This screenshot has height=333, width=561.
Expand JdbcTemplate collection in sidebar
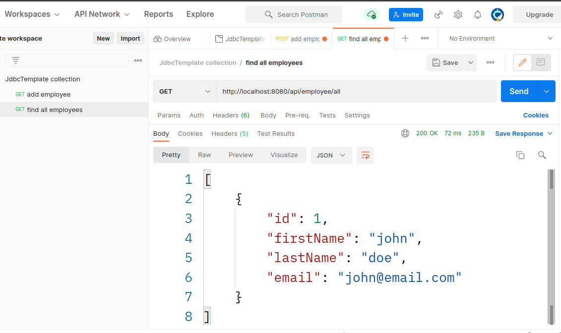pos(43,79)
